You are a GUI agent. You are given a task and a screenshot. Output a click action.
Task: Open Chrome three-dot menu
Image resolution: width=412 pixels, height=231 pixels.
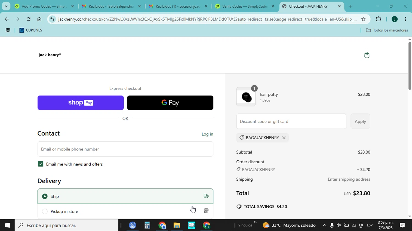coord(405,19)
